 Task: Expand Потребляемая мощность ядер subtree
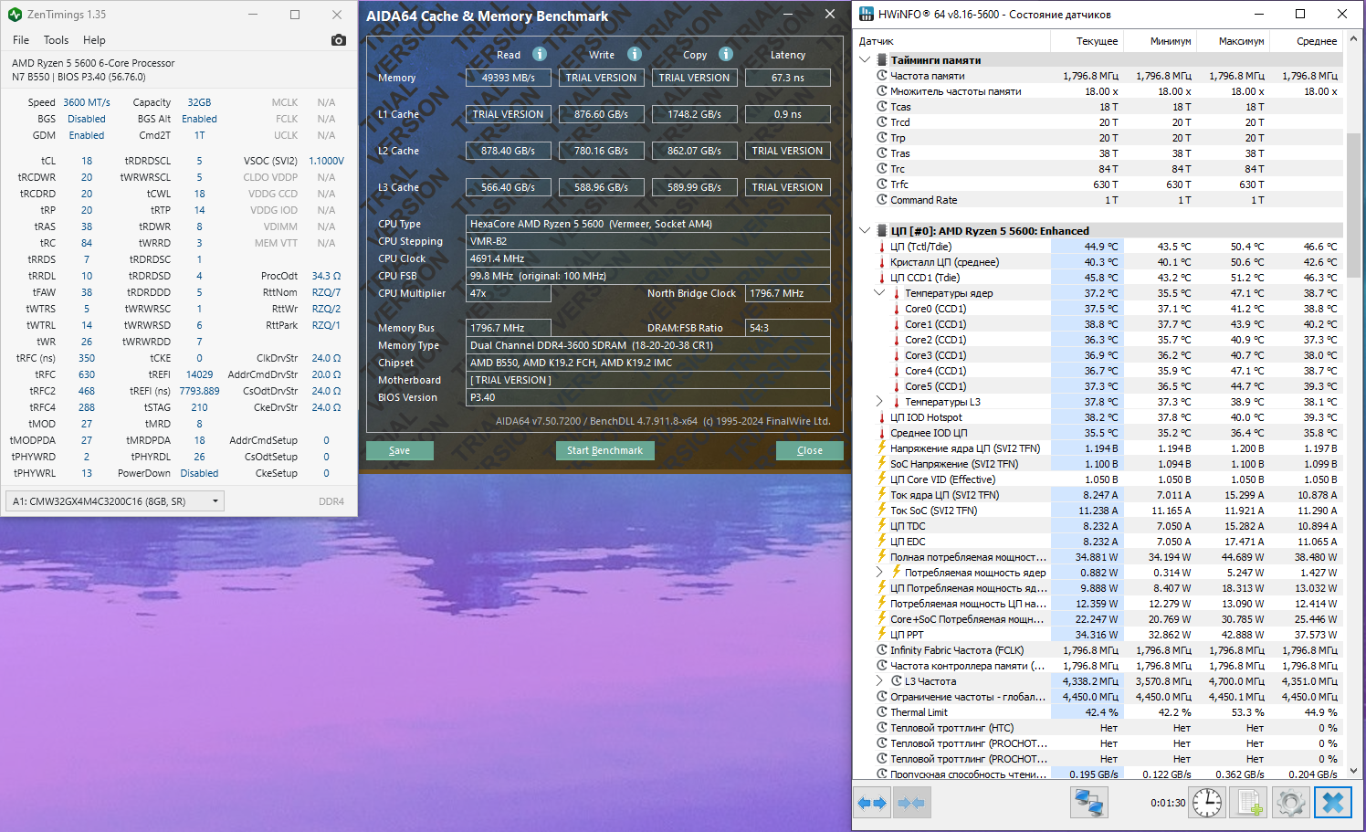click(x=879, y=573)
